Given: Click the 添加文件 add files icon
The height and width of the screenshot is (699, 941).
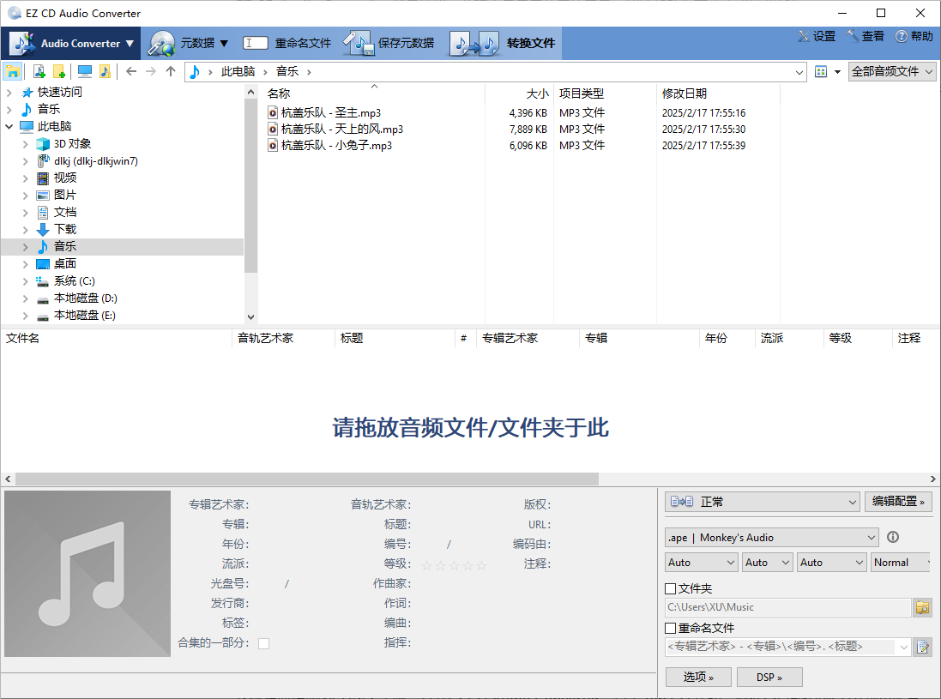Looking at the screenshot, I should coord(38,71).
